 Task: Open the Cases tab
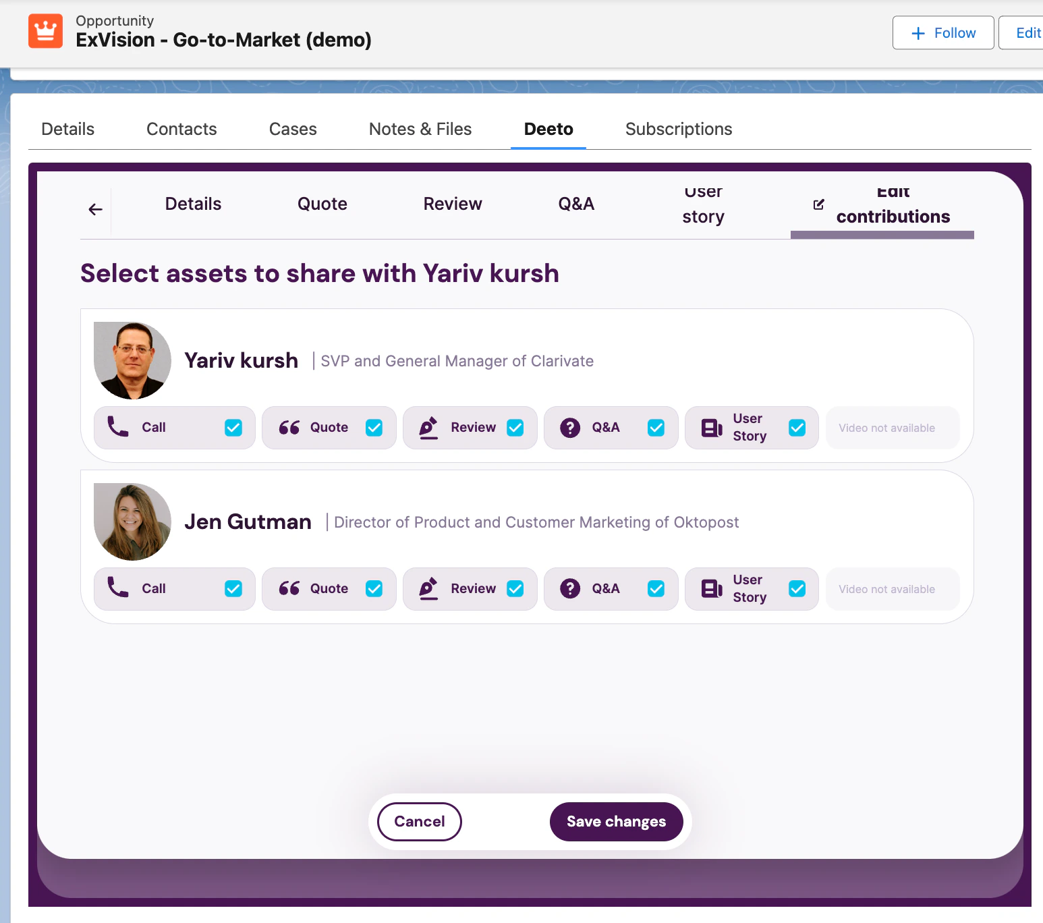click(293, 129)
